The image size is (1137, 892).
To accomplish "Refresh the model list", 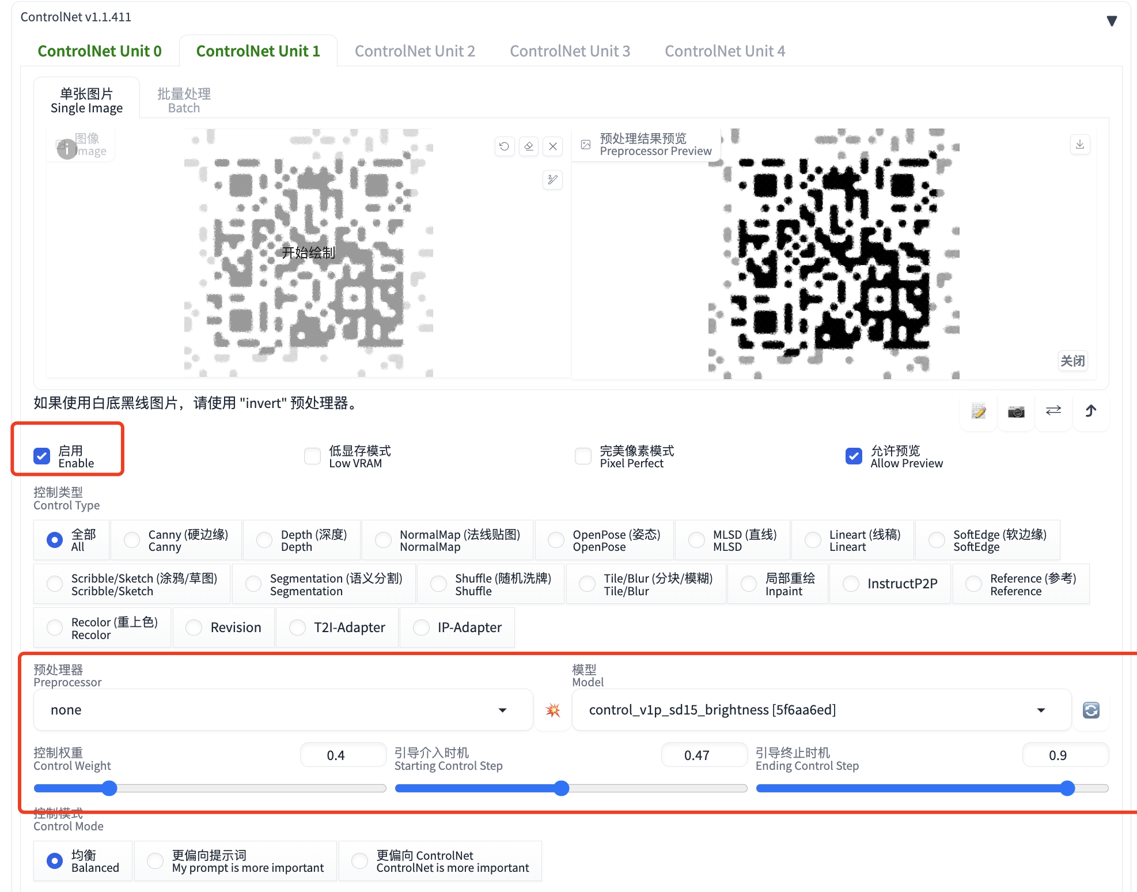I will [x=1091, y=710].
